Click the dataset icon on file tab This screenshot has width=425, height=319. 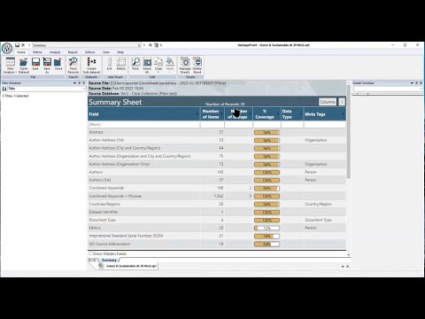click(x=101, y=266)
